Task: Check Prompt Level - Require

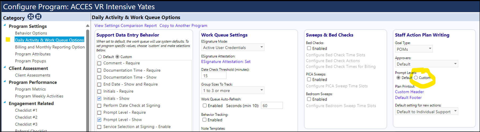Action: tap(99, 112)
